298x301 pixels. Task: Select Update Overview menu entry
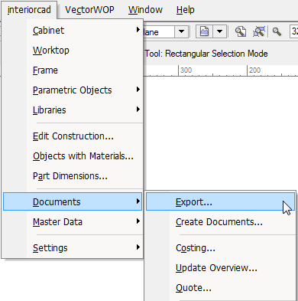[x=220, y=268]
